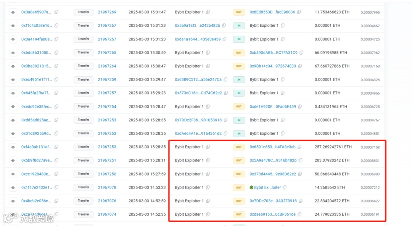Screen dimensions: 412x226
Task: Copy transaction hash 0x6dc8b31050
Action: [56, 53]
